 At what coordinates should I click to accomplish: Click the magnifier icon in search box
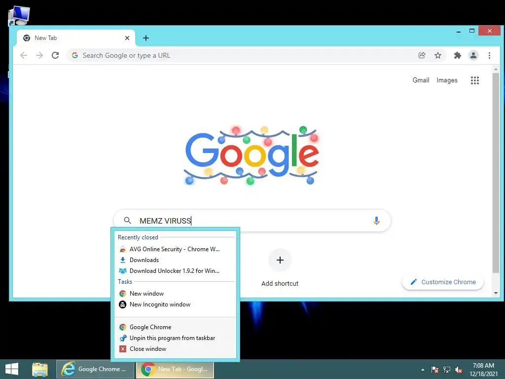pyautogui.click(x=128, y=221)
